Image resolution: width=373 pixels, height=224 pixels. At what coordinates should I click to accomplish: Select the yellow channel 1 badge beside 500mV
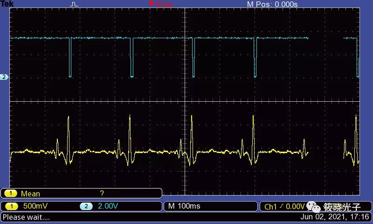point(11,206)
